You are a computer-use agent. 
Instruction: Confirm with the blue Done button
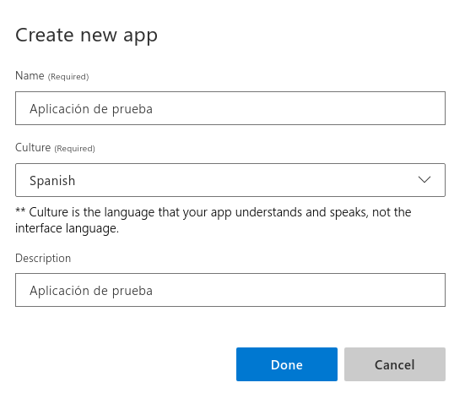[287, 364]
